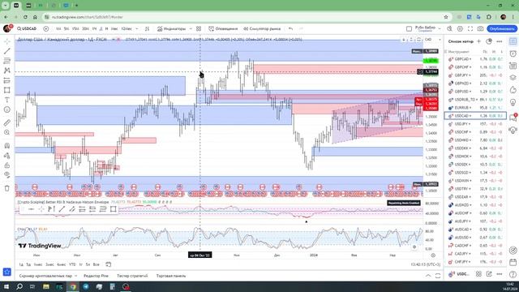Viewport: 519px width, 292px height.
Task: Open the emoji icons tool
Action: coord(7,109)
